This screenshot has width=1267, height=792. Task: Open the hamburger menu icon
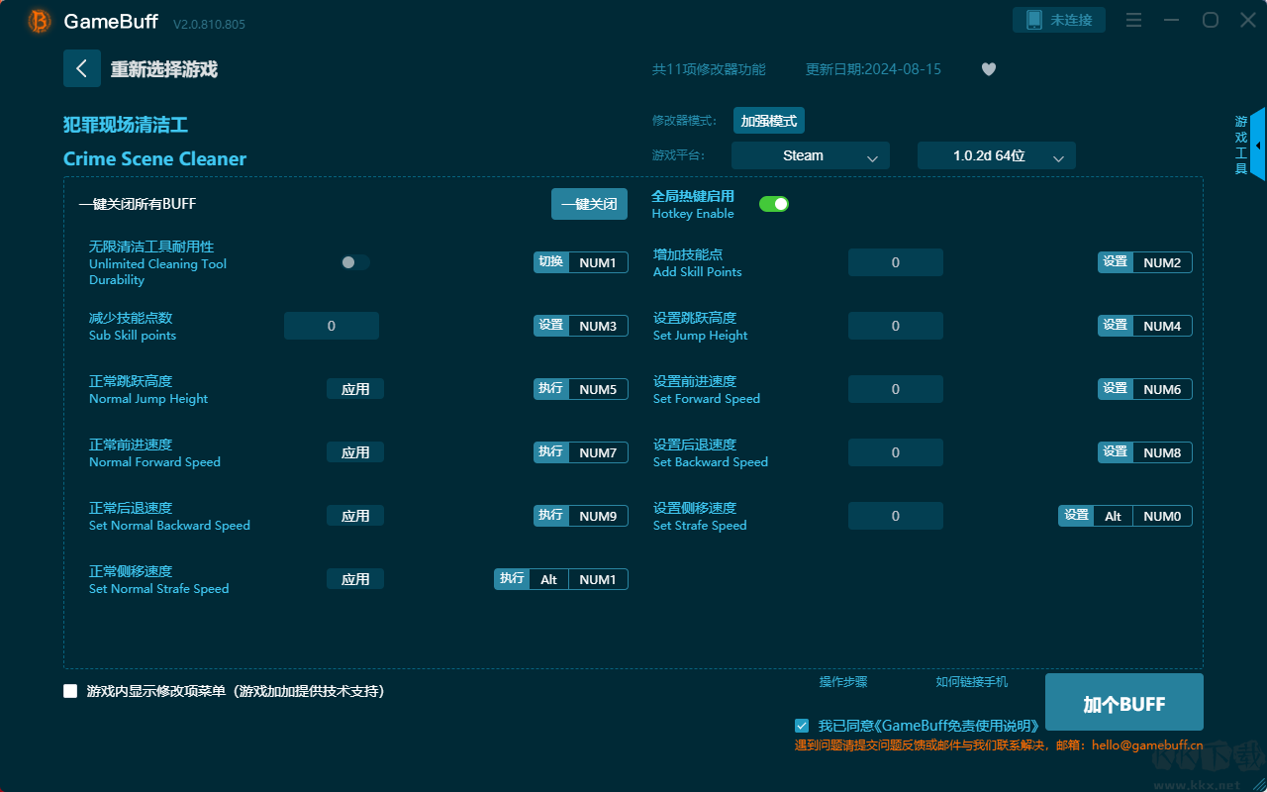click(x=1134, y=20)
